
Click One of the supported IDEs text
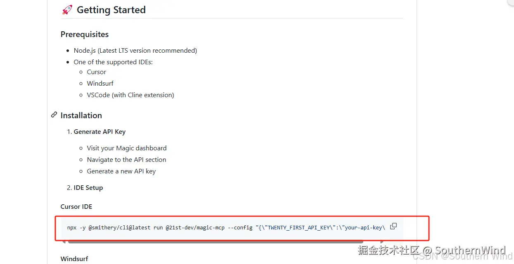point(113,62)
